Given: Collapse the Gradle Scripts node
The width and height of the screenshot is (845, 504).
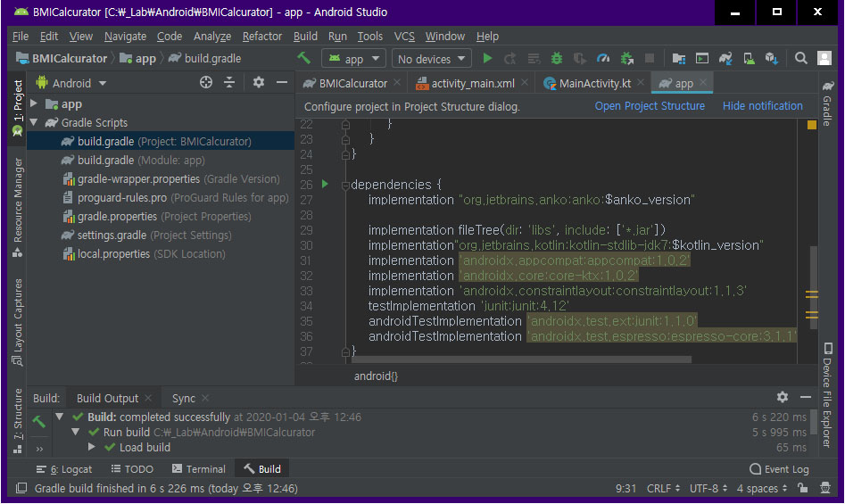Looking at the screenshot, I should click(33, 122).
